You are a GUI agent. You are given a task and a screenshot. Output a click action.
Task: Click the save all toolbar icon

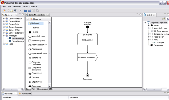(x=37, y=11)
